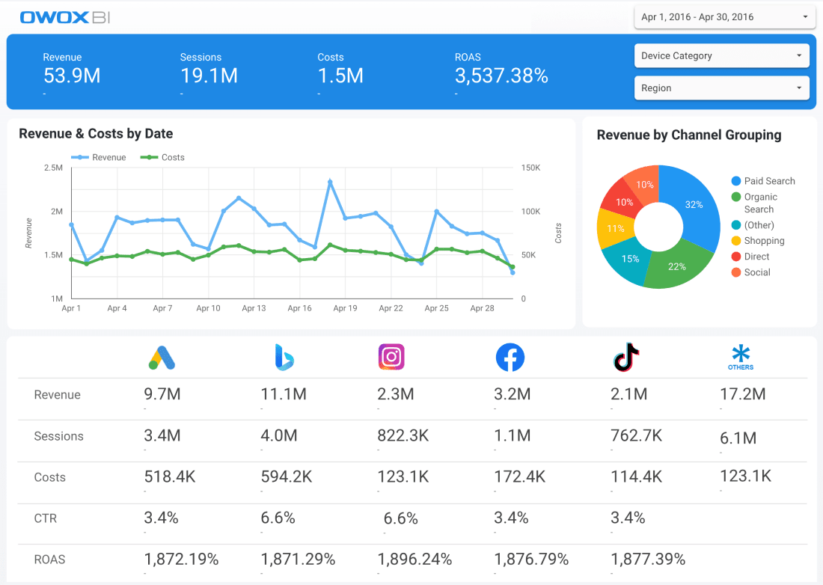Click the OWOX BI logo
The height and width of the screenshot is (585, 823).
[x=65, y=17]
